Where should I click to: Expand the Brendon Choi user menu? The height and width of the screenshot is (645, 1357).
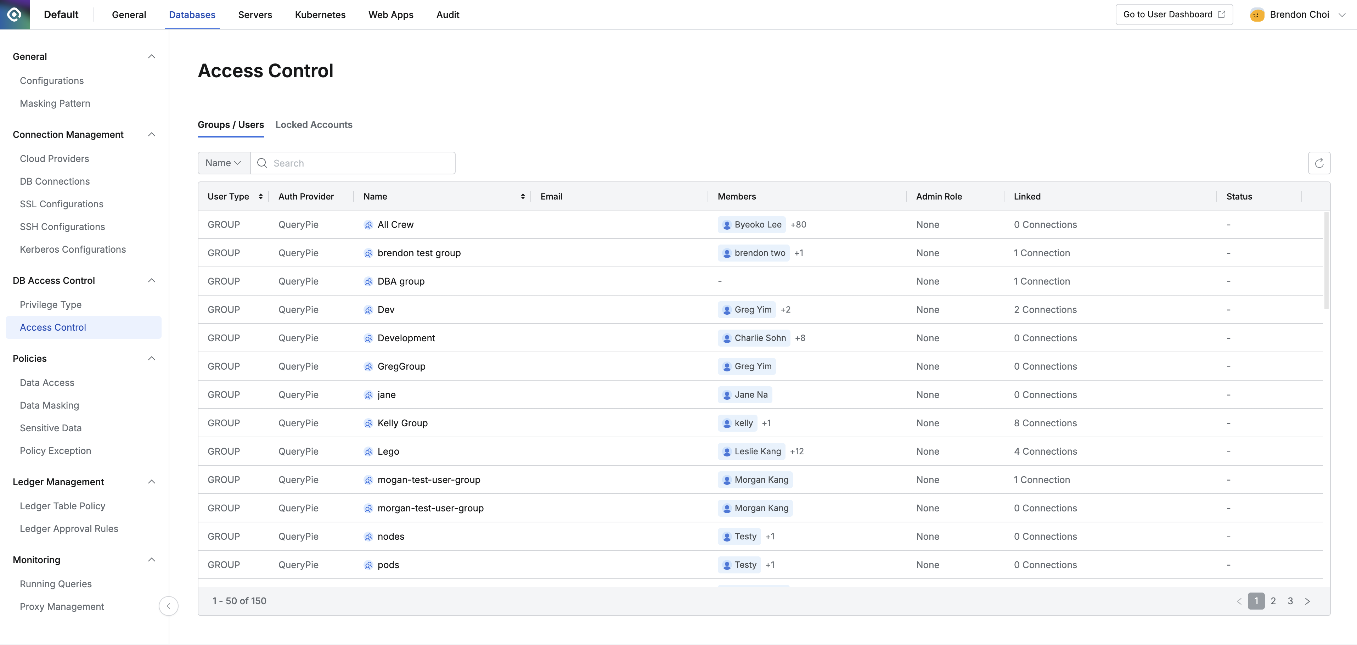point(1342,15)
